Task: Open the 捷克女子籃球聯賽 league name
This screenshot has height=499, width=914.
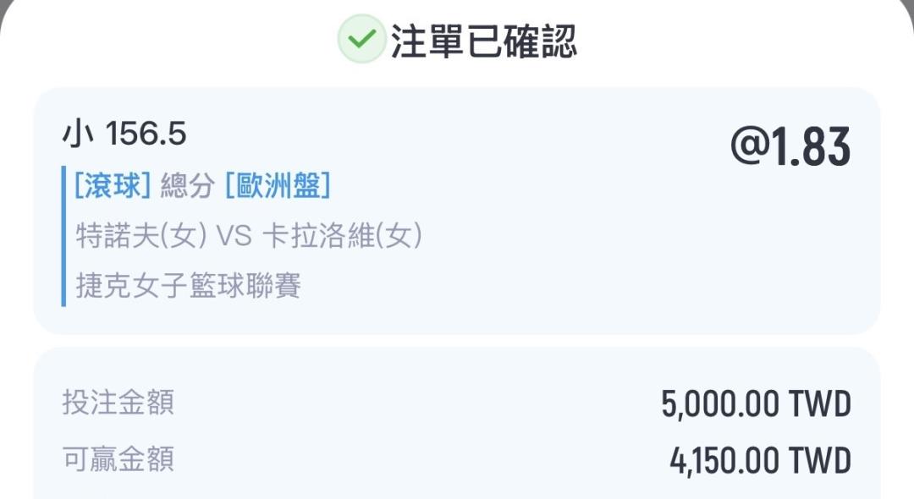Action: click(x=189, y=287)
